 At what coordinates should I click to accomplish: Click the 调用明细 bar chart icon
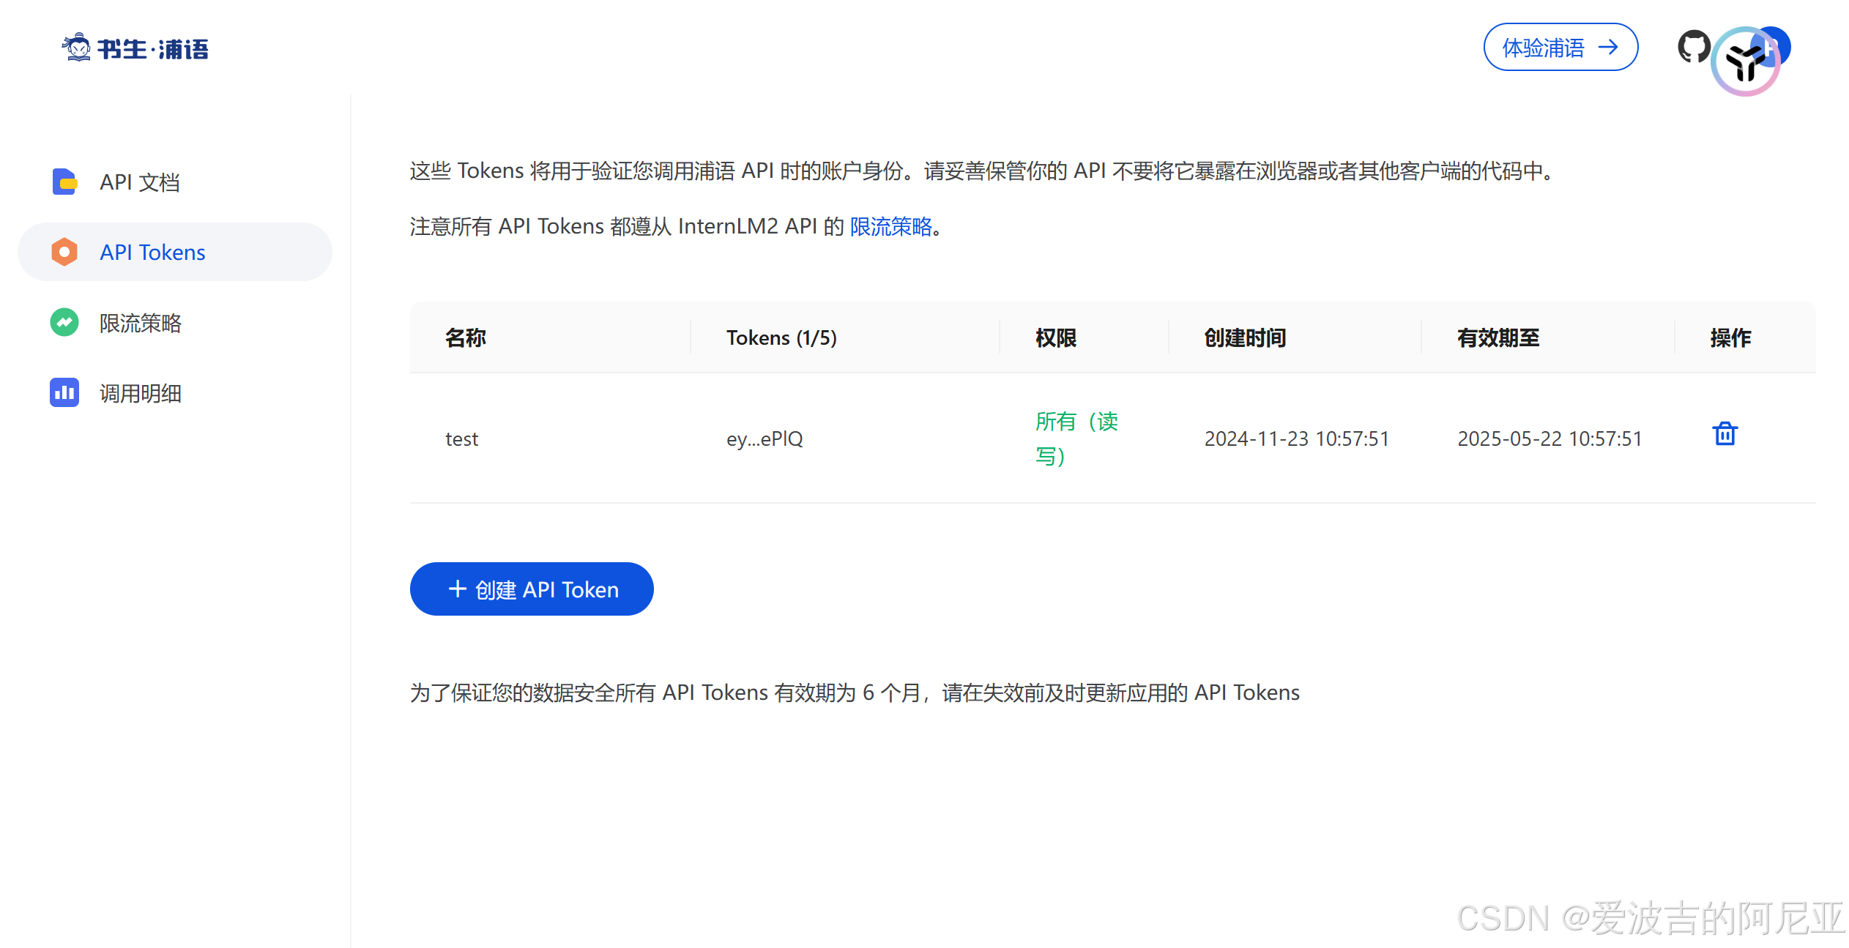point(64,392)
